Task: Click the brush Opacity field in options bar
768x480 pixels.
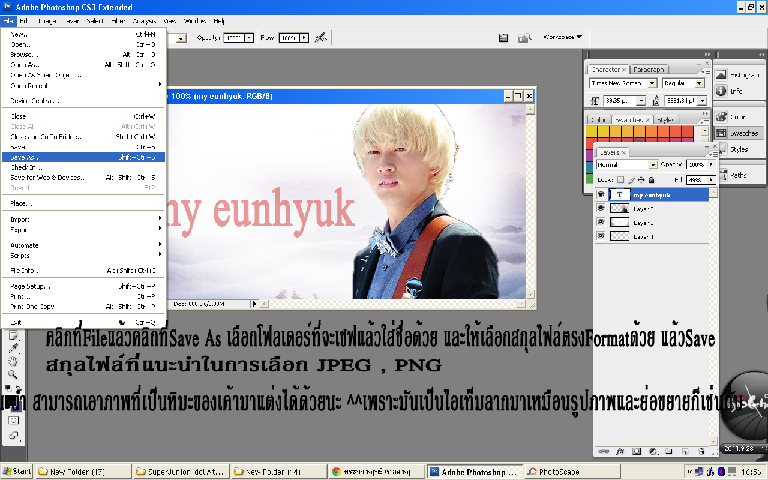Action: [x=233, y=38]
